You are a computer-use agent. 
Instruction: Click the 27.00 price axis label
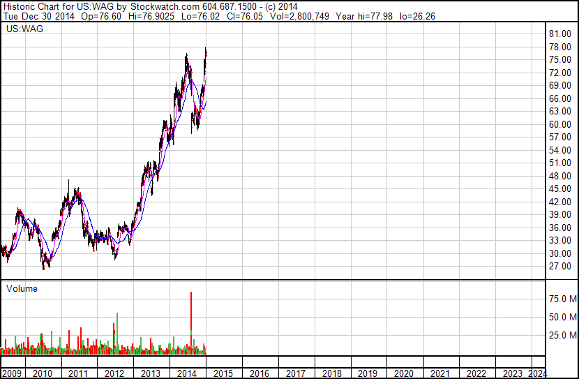[x=560, y=267]
